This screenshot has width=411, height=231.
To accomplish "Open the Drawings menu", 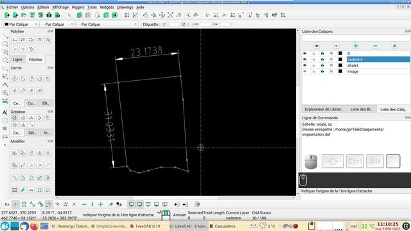I will click(125, 7).
